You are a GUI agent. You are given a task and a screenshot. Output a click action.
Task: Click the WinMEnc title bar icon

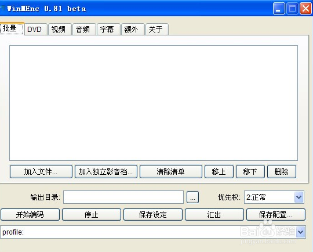tap(2, 9)
